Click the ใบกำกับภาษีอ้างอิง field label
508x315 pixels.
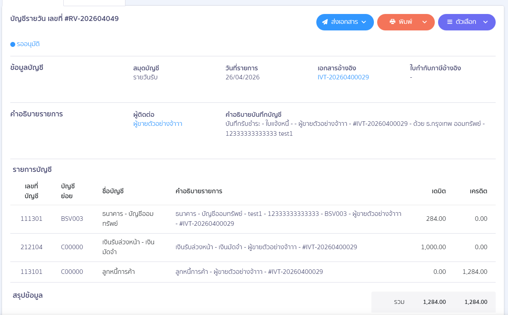435,68
